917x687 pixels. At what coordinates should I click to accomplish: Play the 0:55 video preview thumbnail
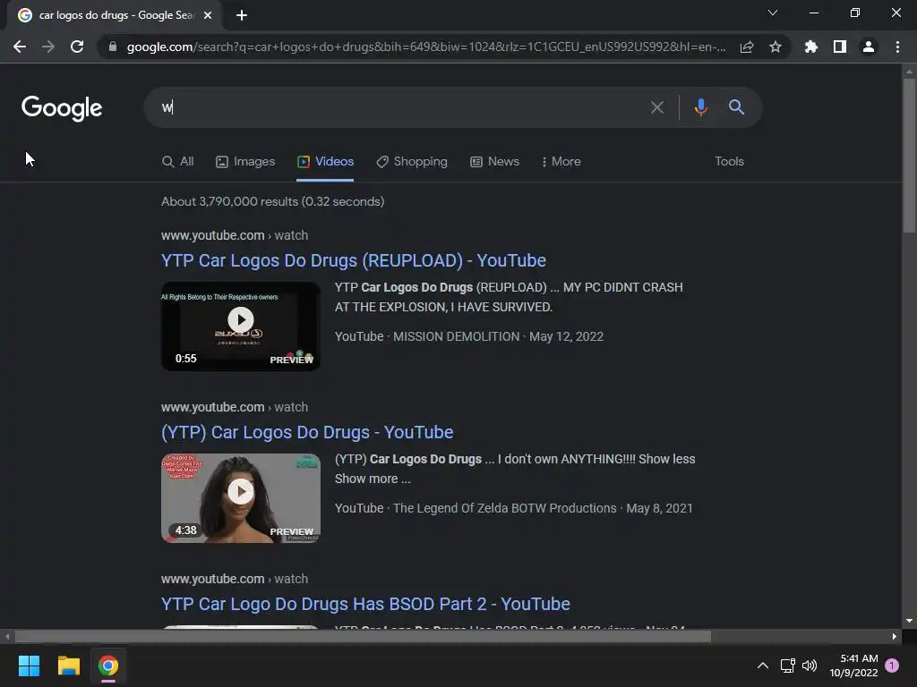coord(240,326)
